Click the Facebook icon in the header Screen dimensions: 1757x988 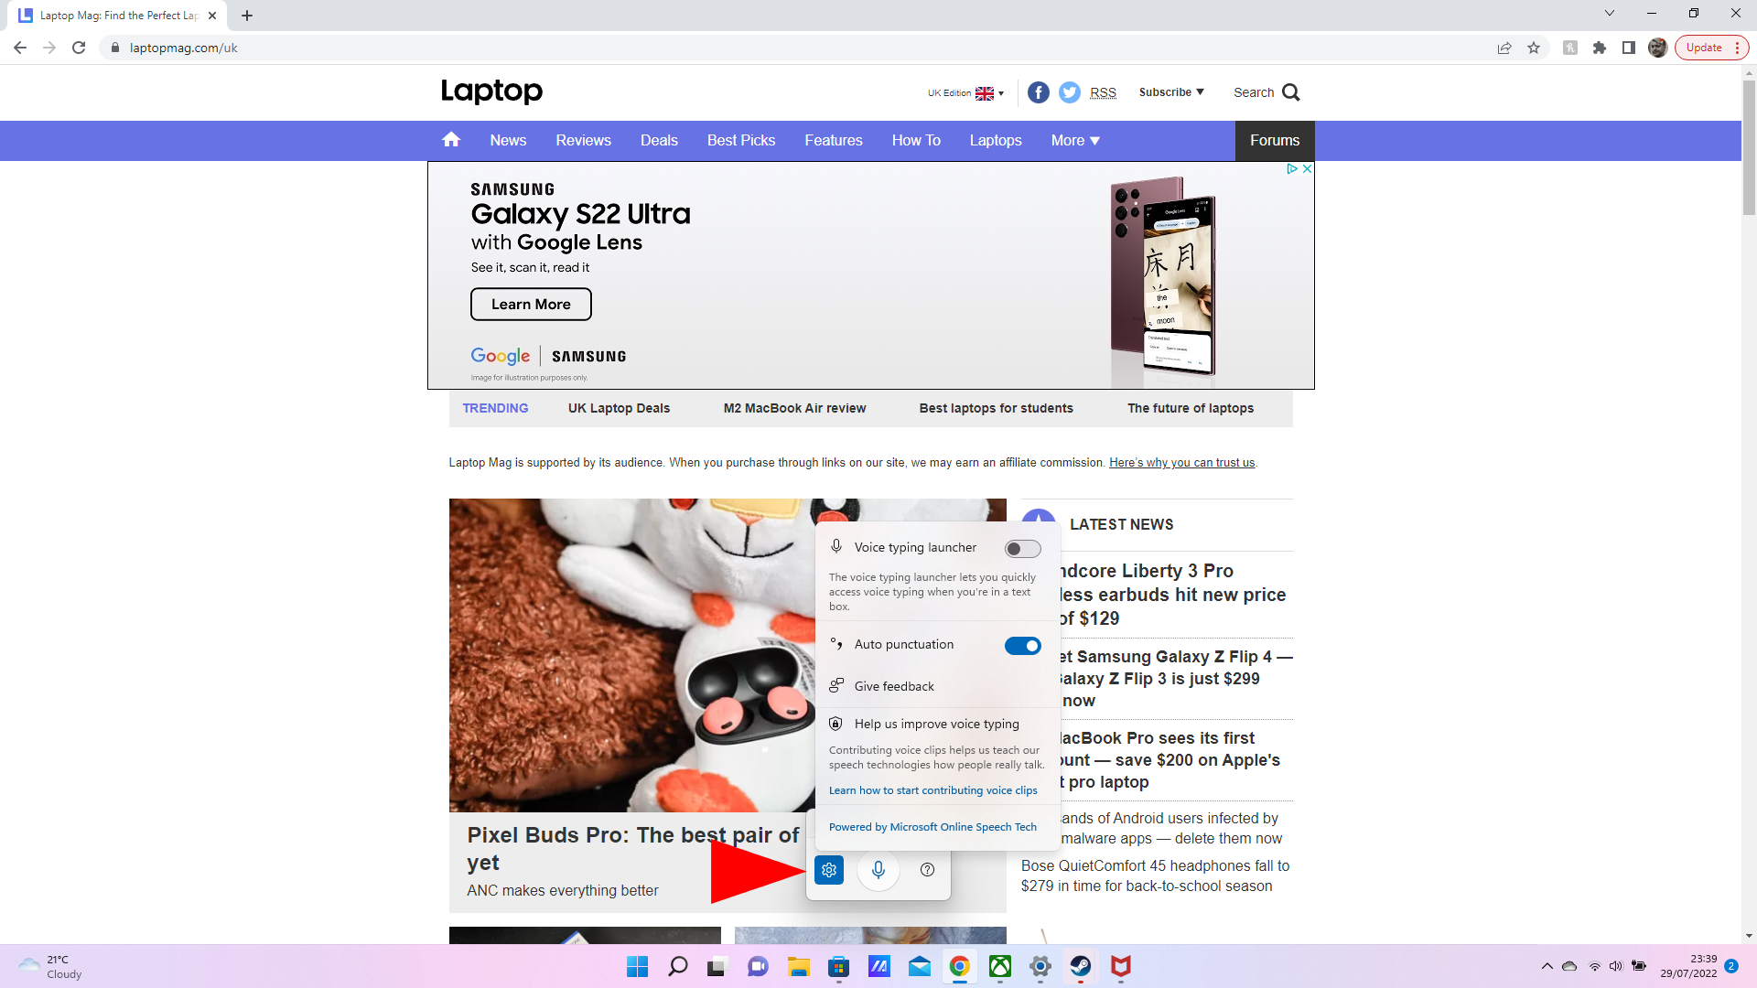[x=1037, y=91]
